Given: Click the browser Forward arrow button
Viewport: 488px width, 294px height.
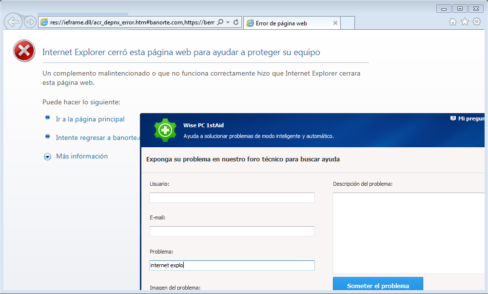Looking at the screenshot, I should (30, 22).
